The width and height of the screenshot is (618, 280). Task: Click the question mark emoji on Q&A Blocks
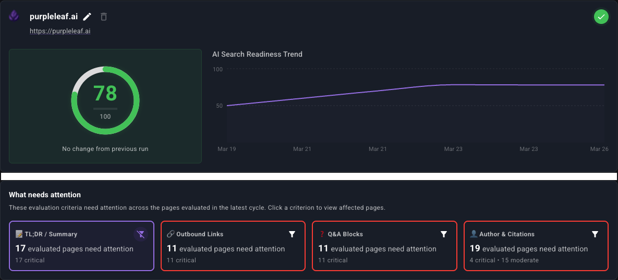pos(322,234)
